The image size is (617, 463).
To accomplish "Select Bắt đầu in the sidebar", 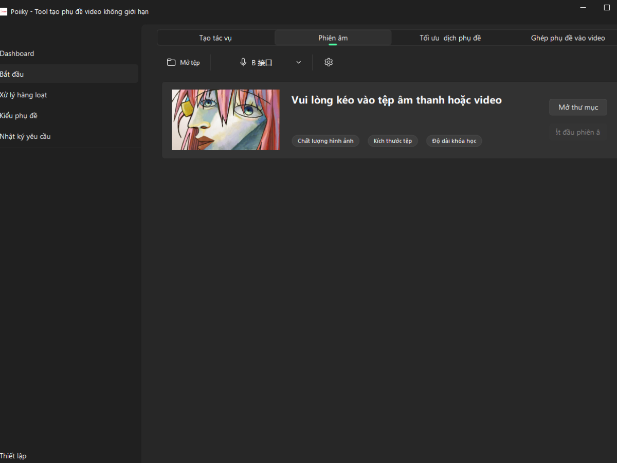I will tap(12, 74).
